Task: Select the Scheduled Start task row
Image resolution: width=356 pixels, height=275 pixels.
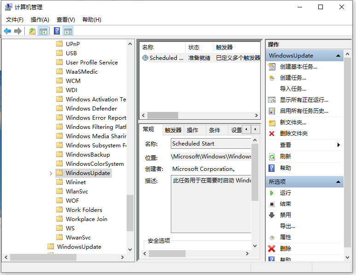Action: 200,58
